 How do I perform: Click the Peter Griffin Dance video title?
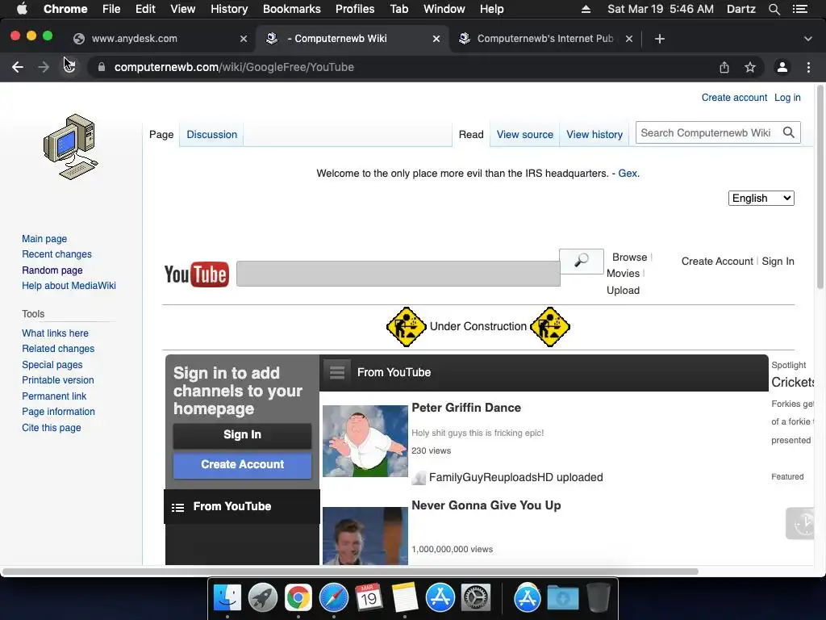(466, 408)
